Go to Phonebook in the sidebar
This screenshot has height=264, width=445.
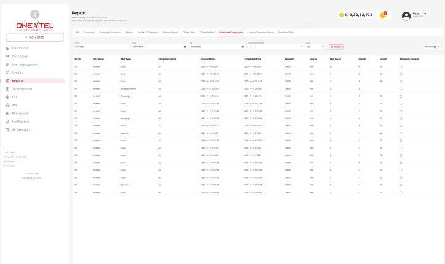click(20, 113)
